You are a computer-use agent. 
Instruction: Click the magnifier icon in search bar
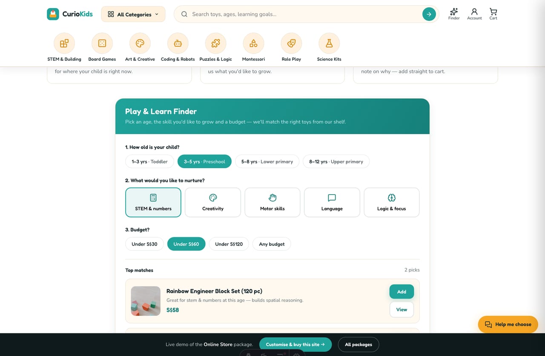pyautogui.click(x=184, y=14)
